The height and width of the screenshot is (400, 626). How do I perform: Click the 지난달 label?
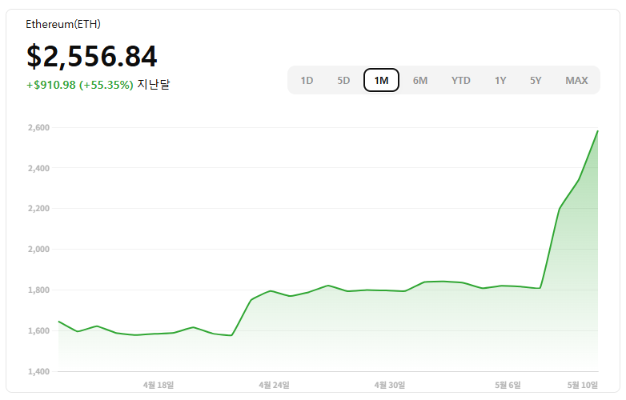tap(154, 85)
